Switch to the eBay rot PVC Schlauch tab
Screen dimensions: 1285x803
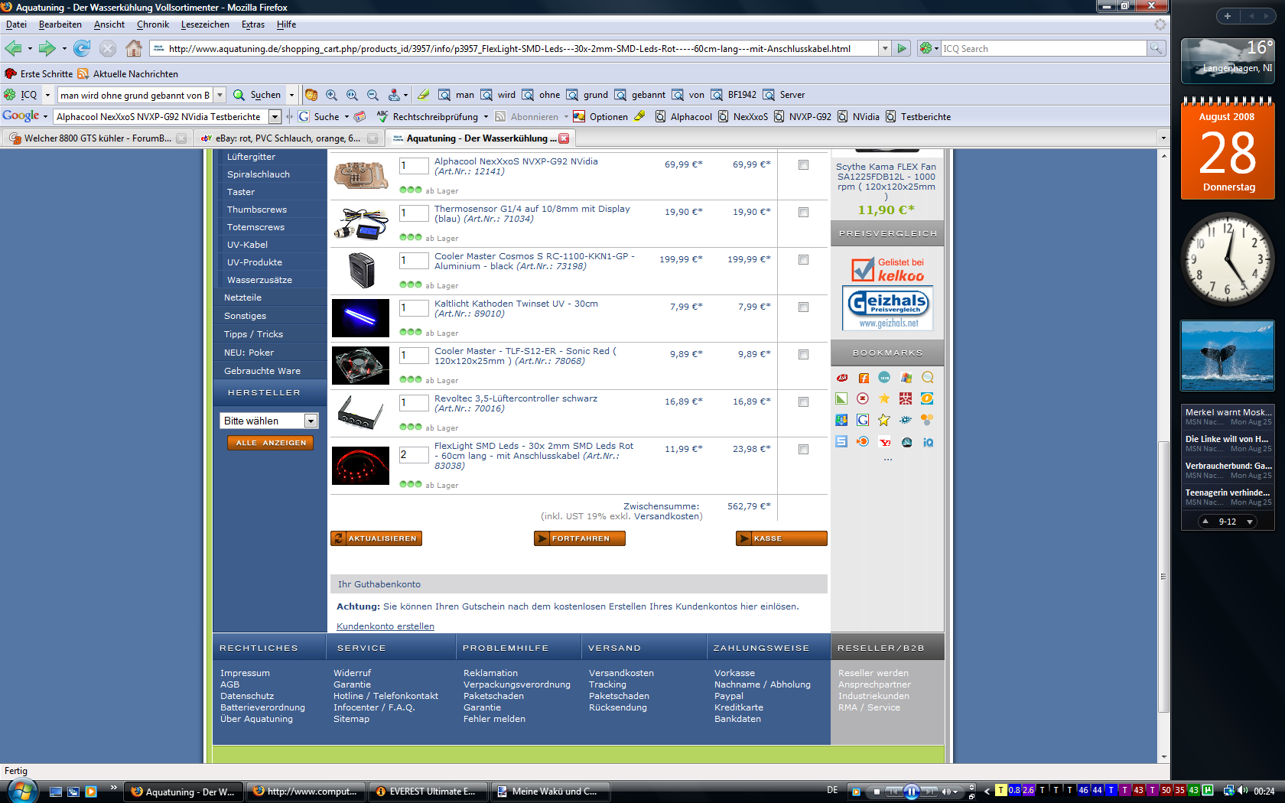coord(289,138)
